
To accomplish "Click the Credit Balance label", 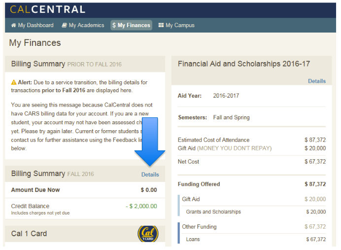I will point(30,206).
